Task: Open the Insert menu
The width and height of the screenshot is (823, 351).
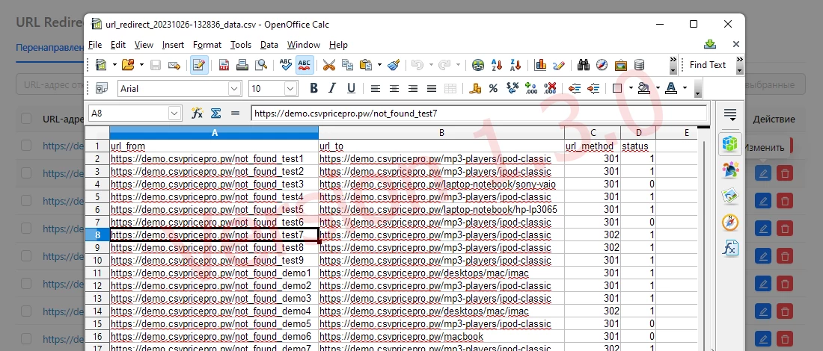Action: (x=173, y=45)
